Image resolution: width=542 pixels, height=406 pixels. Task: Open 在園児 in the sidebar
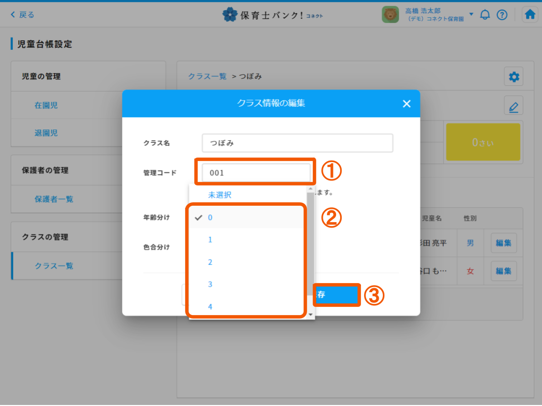[x=46, y=106]
